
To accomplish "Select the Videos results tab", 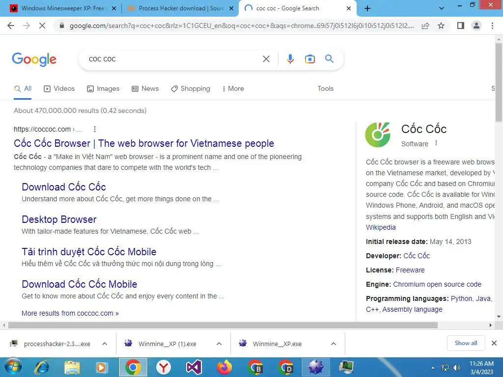I will click(x=59, y=88).
